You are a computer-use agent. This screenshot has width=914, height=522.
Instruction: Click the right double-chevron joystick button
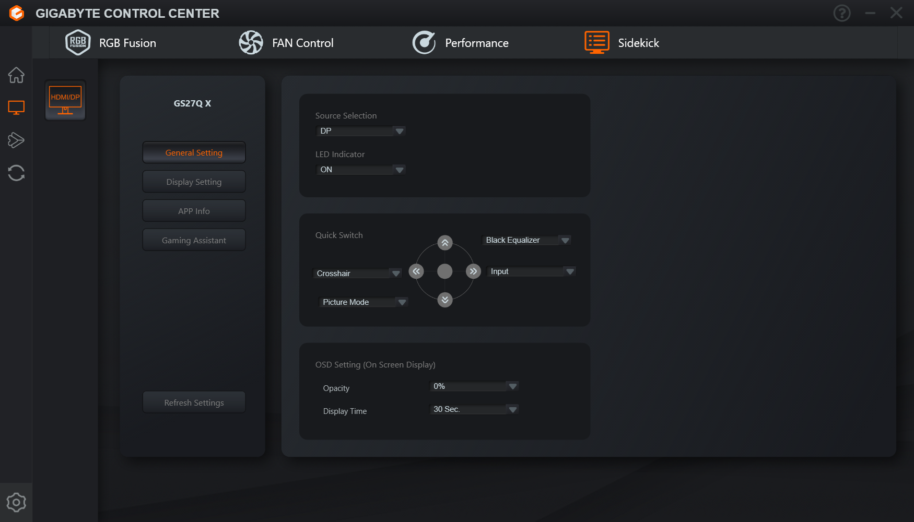[x=473, y=271]
